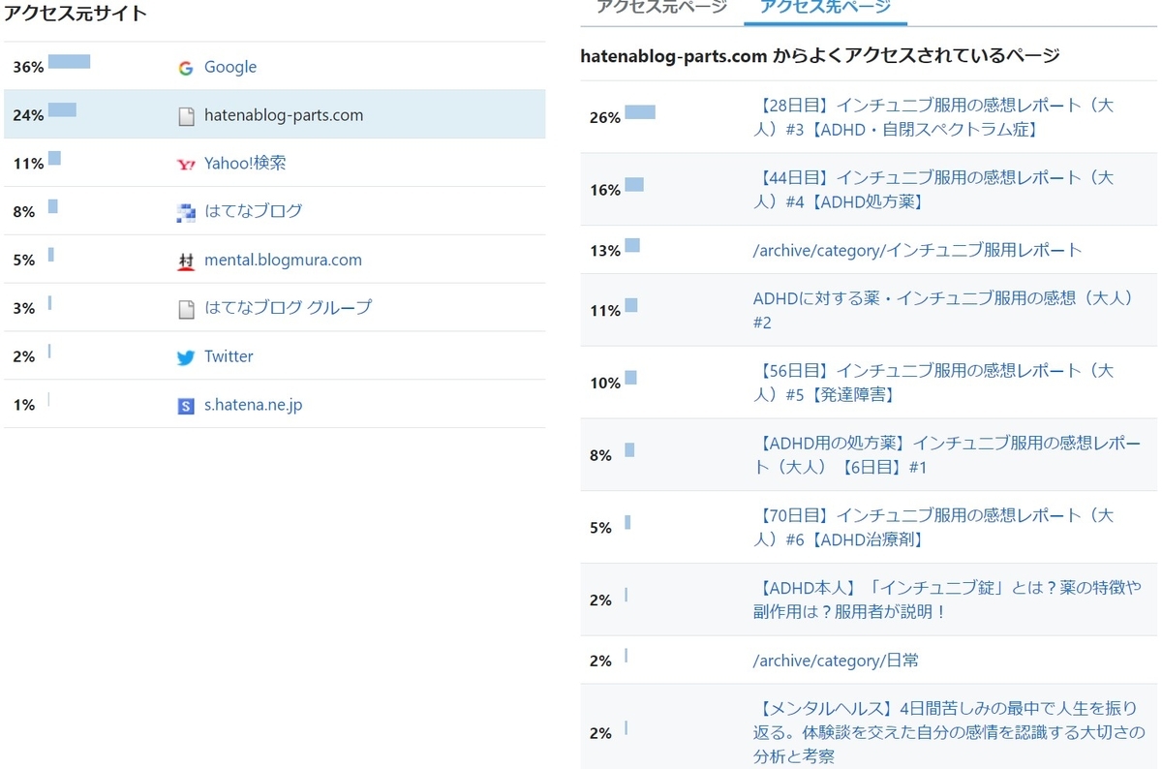Open the /archive/category/日常 link
This screenshot has height=769, width=1162.
pyautogui.click(x=836, y=661)
